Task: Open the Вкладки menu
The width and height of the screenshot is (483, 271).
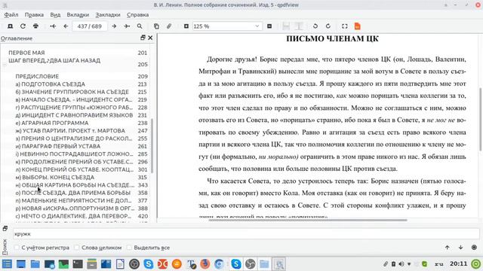Action: (78, 15)
